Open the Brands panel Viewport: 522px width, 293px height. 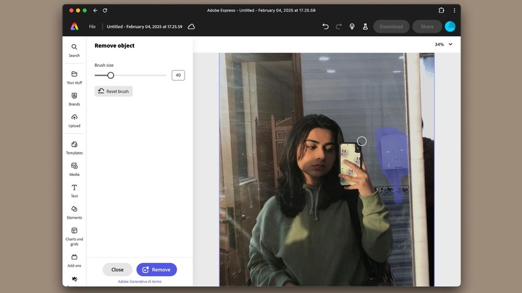click(74, 96)
